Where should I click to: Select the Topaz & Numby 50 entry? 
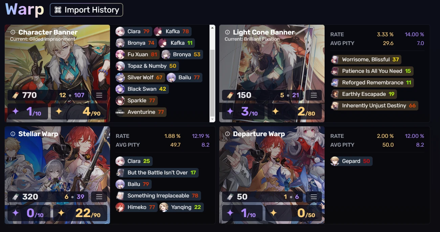[x=147, y=66]
